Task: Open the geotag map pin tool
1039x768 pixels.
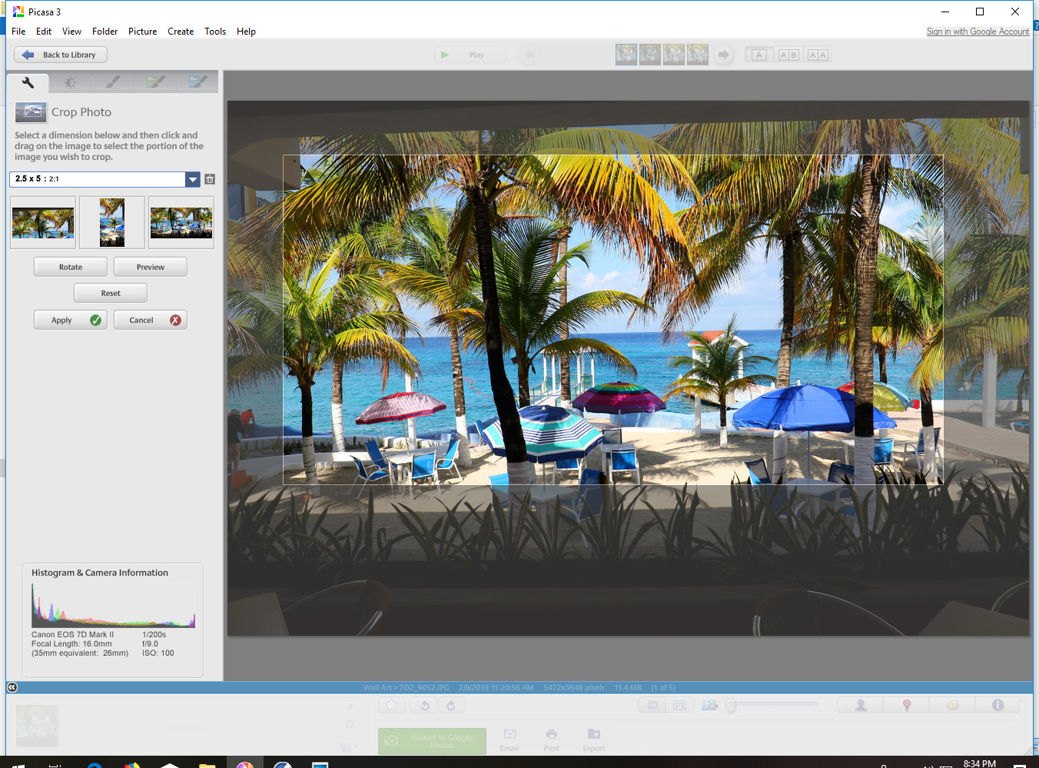Action: [x=905, y=704]
